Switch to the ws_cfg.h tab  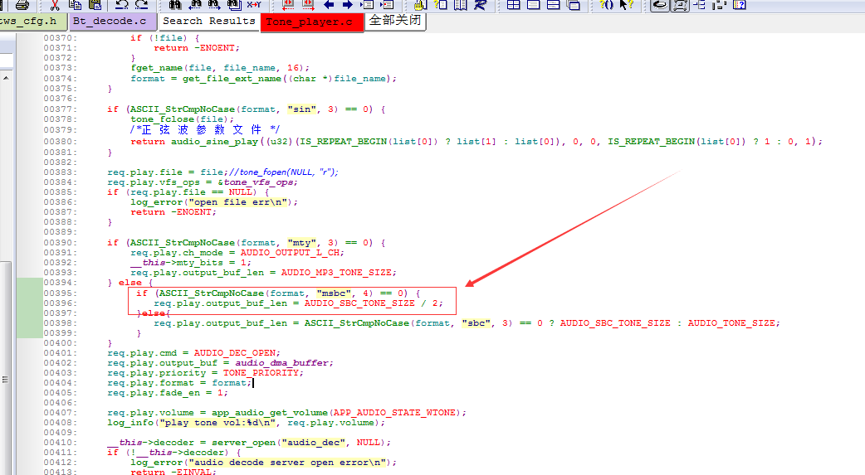coord(33,22)
